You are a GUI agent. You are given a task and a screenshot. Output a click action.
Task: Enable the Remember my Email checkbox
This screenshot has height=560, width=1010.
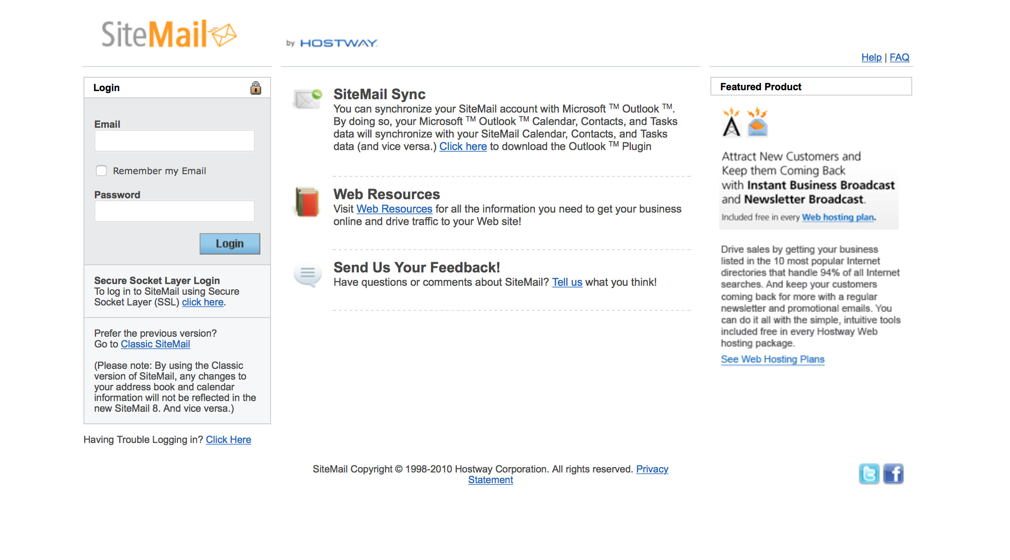pyautogui.click(x=101, y=171)
